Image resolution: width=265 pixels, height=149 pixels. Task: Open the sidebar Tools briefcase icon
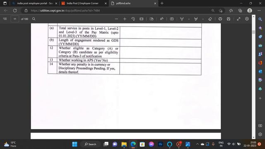[260, 46]
